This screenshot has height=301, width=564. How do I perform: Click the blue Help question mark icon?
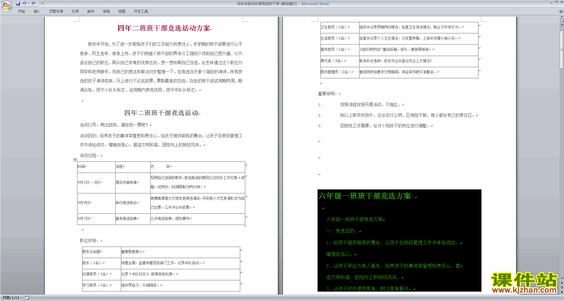[561, 11]
